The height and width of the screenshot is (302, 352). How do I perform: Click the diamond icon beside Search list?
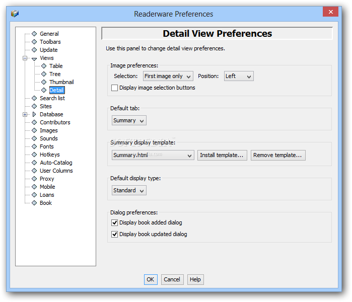tap(34, 98)
